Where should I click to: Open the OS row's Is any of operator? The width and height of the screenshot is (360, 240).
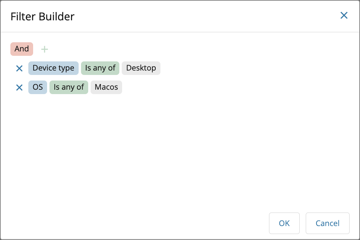point(69,87)
